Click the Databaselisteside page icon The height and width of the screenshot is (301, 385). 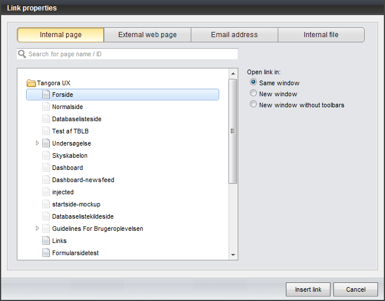(x=46, y=119)
